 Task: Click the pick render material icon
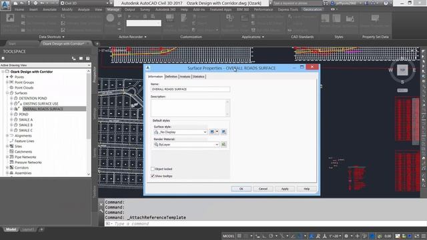click(x=224, y=145)
